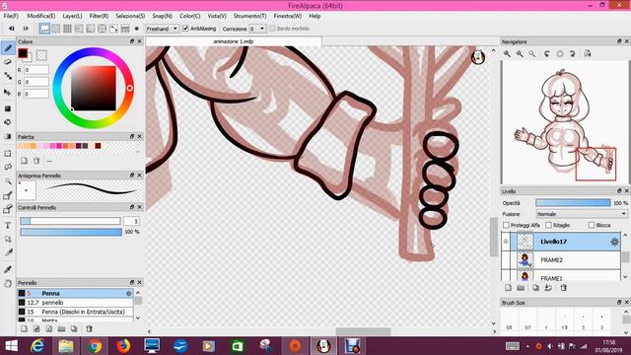Image resolution: width=631 pixels, height=355 pixels.
Task: Float the Colore panel
Action: pos(131,41)
